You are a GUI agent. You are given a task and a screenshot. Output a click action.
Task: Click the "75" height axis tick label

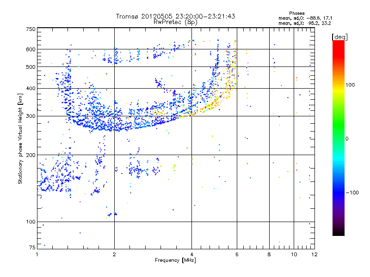click(32, 247)
